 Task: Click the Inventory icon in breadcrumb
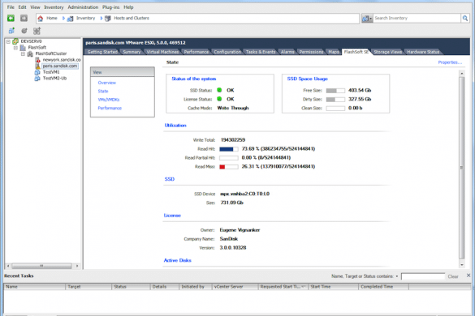70,19
